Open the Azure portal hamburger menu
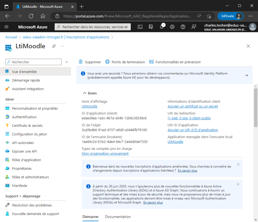Image resolution: width=258 pixels, height=222 pixels. click(6, 27)
